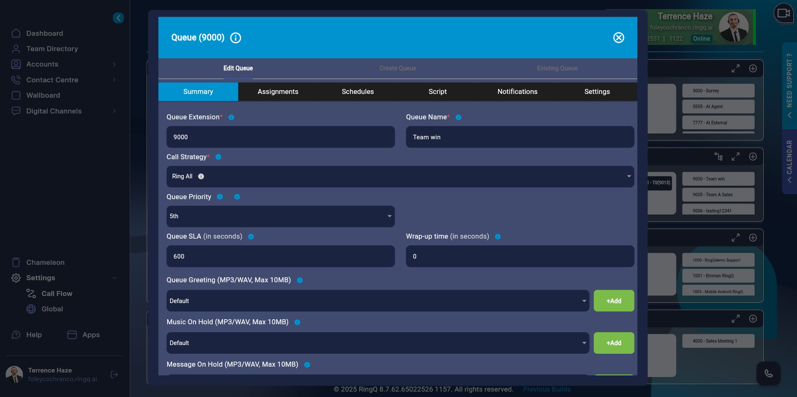
Task: Open the dialer phone icon bottom right
Action: point(768,373)
